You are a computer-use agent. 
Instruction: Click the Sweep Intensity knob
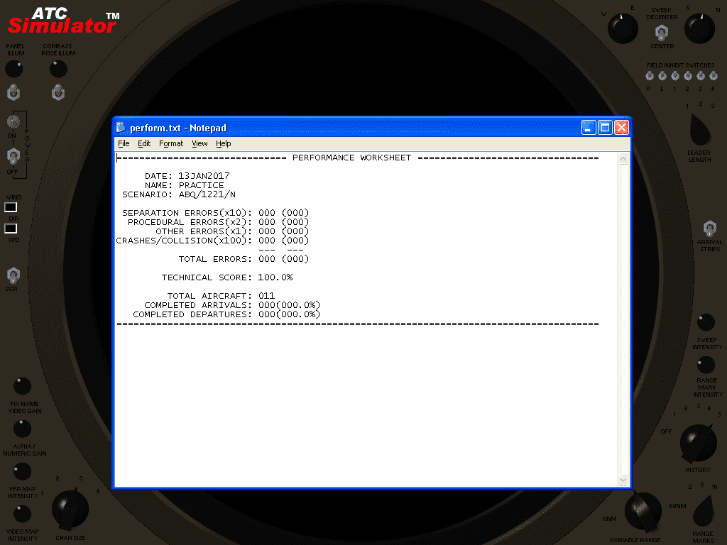pos(706,322)
